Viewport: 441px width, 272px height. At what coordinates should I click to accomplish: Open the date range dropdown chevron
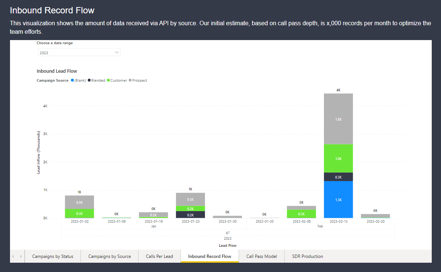(117, 53)
